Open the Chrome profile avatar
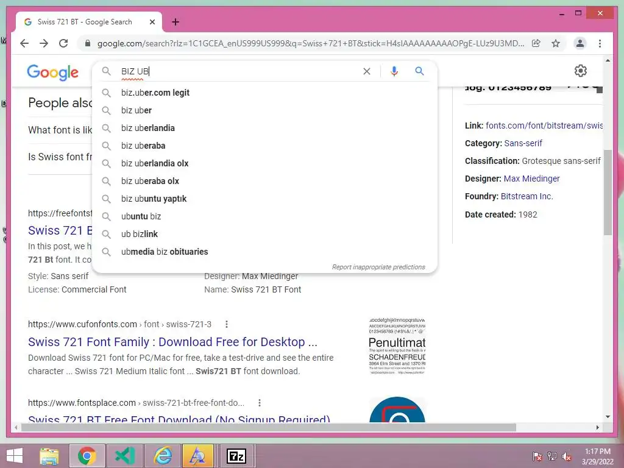 tap(580, 43)
